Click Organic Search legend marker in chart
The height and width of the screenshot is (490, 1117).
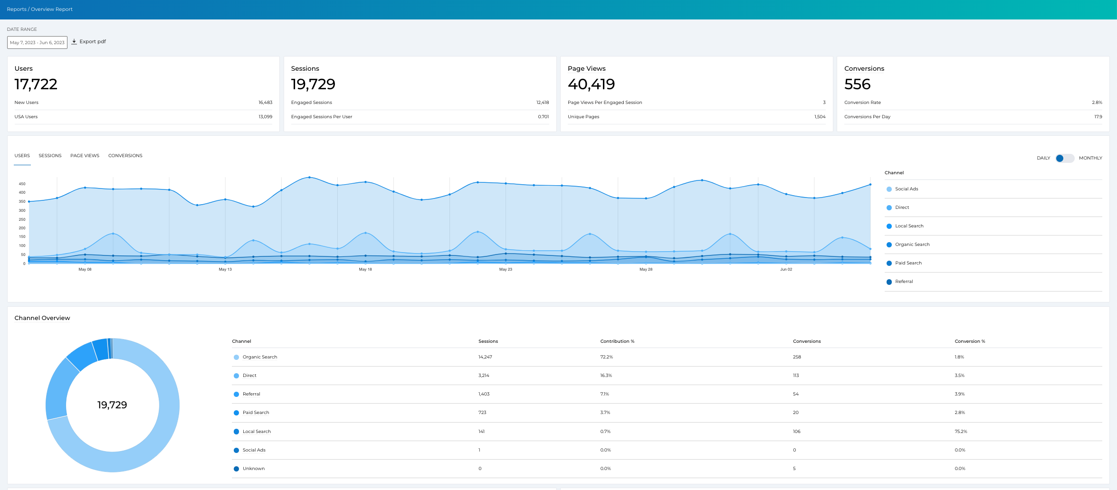tap(889, 245)
